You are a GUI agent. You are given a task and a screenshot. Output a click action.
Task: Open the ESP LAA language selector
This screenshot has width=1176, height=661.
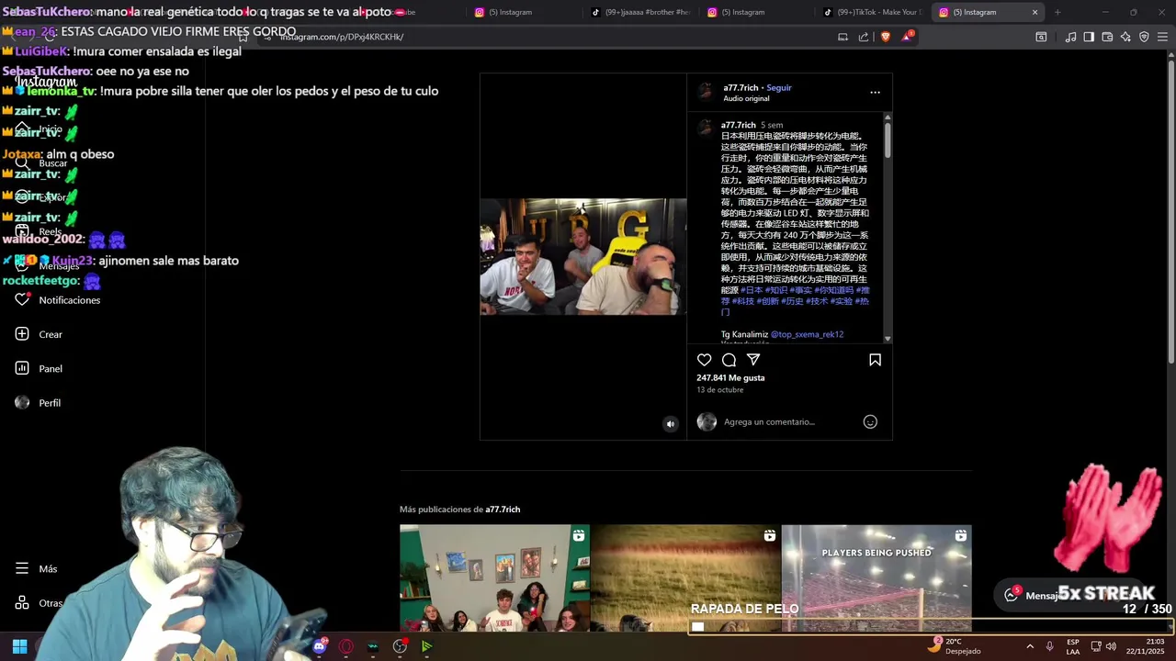pyautogui.click(x=1073, y=646)
